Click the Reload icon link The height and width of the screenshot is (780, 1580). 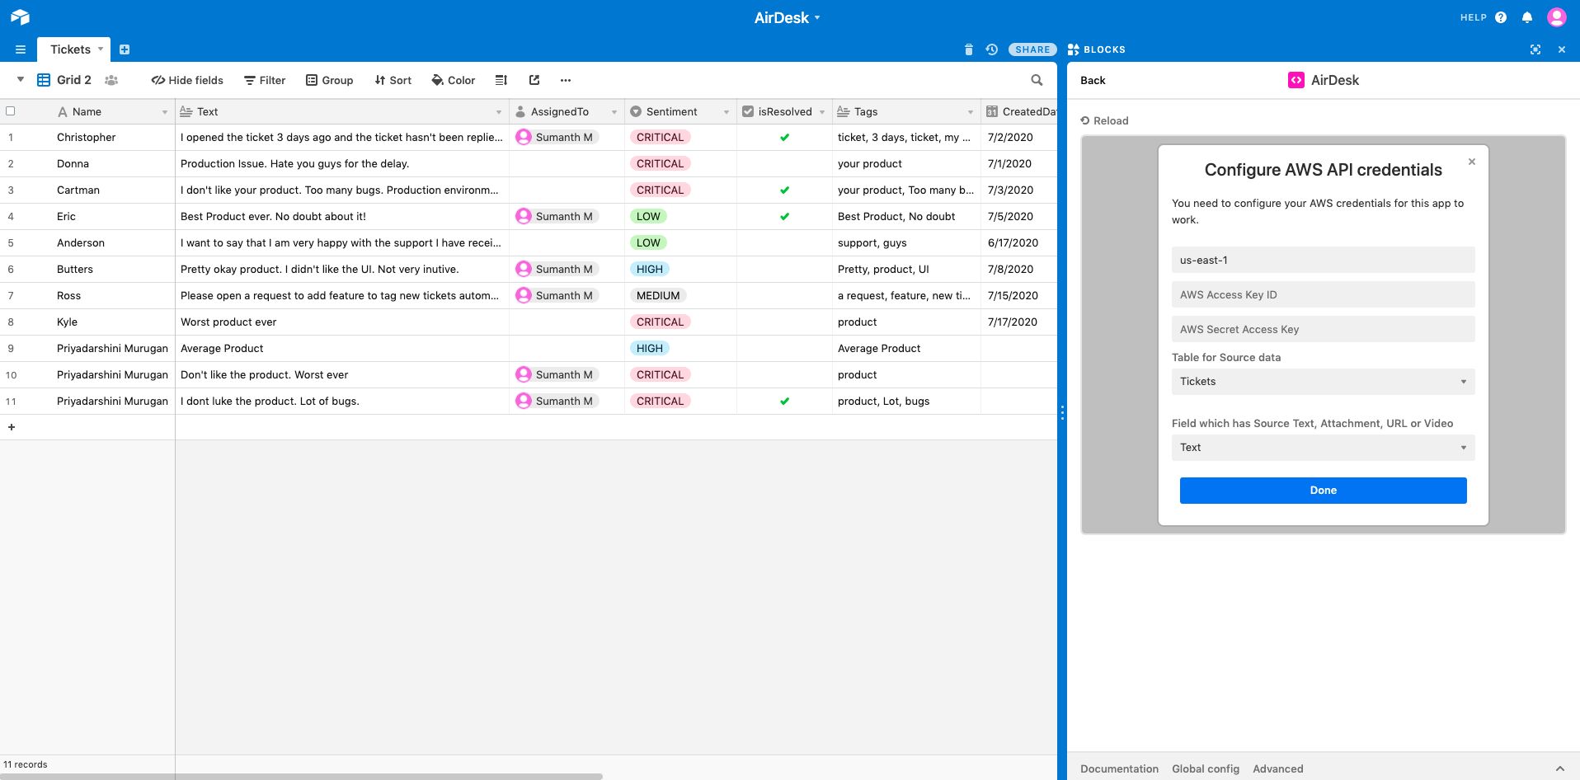[1104, 120]
